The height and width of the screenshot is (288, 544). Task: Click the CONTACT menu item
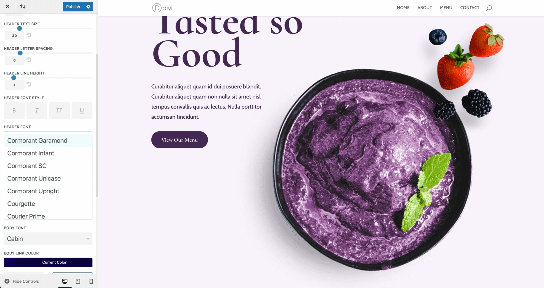point(470,7)
